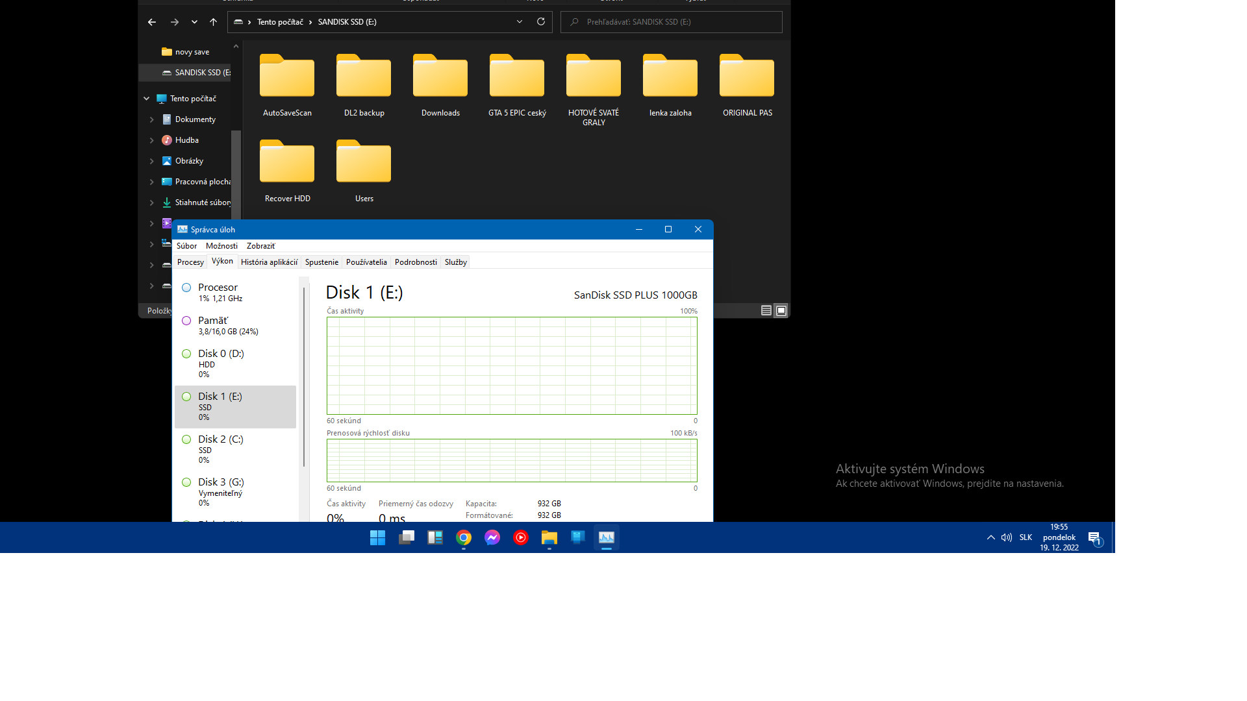The width and height of the screenshot is (1247, 701).
Task: Open recent locations dropdown in Explorer
Action: tap(194, 22)
